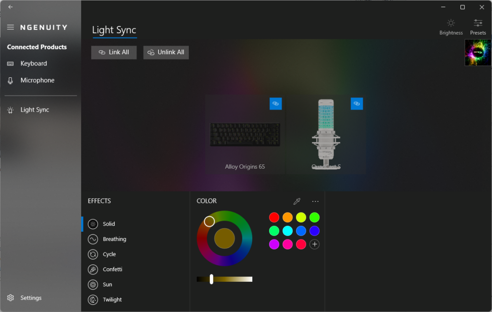Add a new custom color swatch
The image size is (492, 312).
(314, 244)
